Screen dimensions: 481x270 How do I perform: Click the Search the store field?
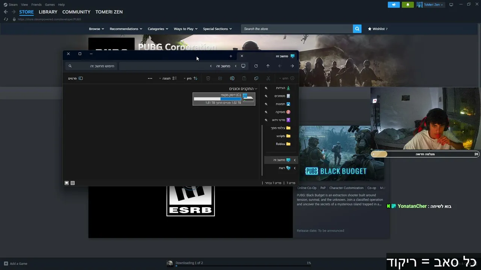pos(297,29)
